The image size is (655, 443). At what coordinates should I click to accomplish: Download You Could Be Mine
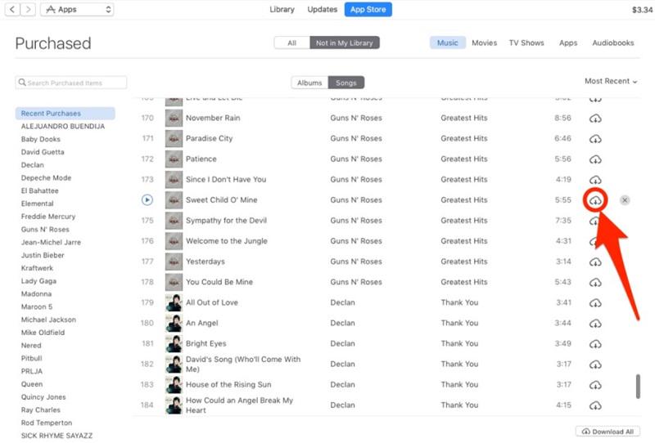pos(595,283)
